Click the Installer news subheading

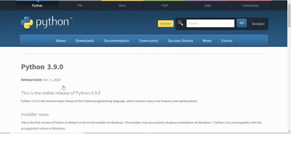click(35, 115)
